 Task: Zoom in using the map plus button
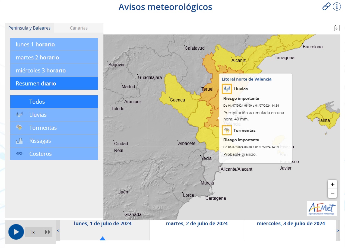(x=332, y=184)
